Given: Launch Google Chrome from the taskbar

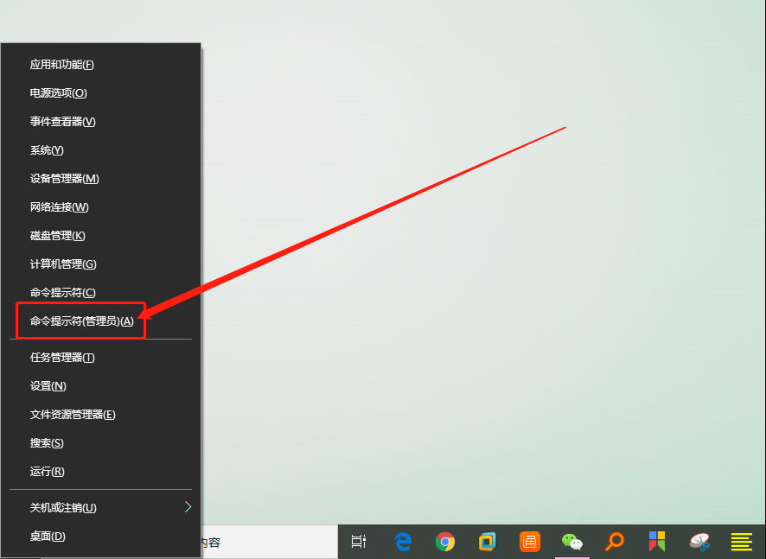Looking at the screenshot, I should coord(444,543).
